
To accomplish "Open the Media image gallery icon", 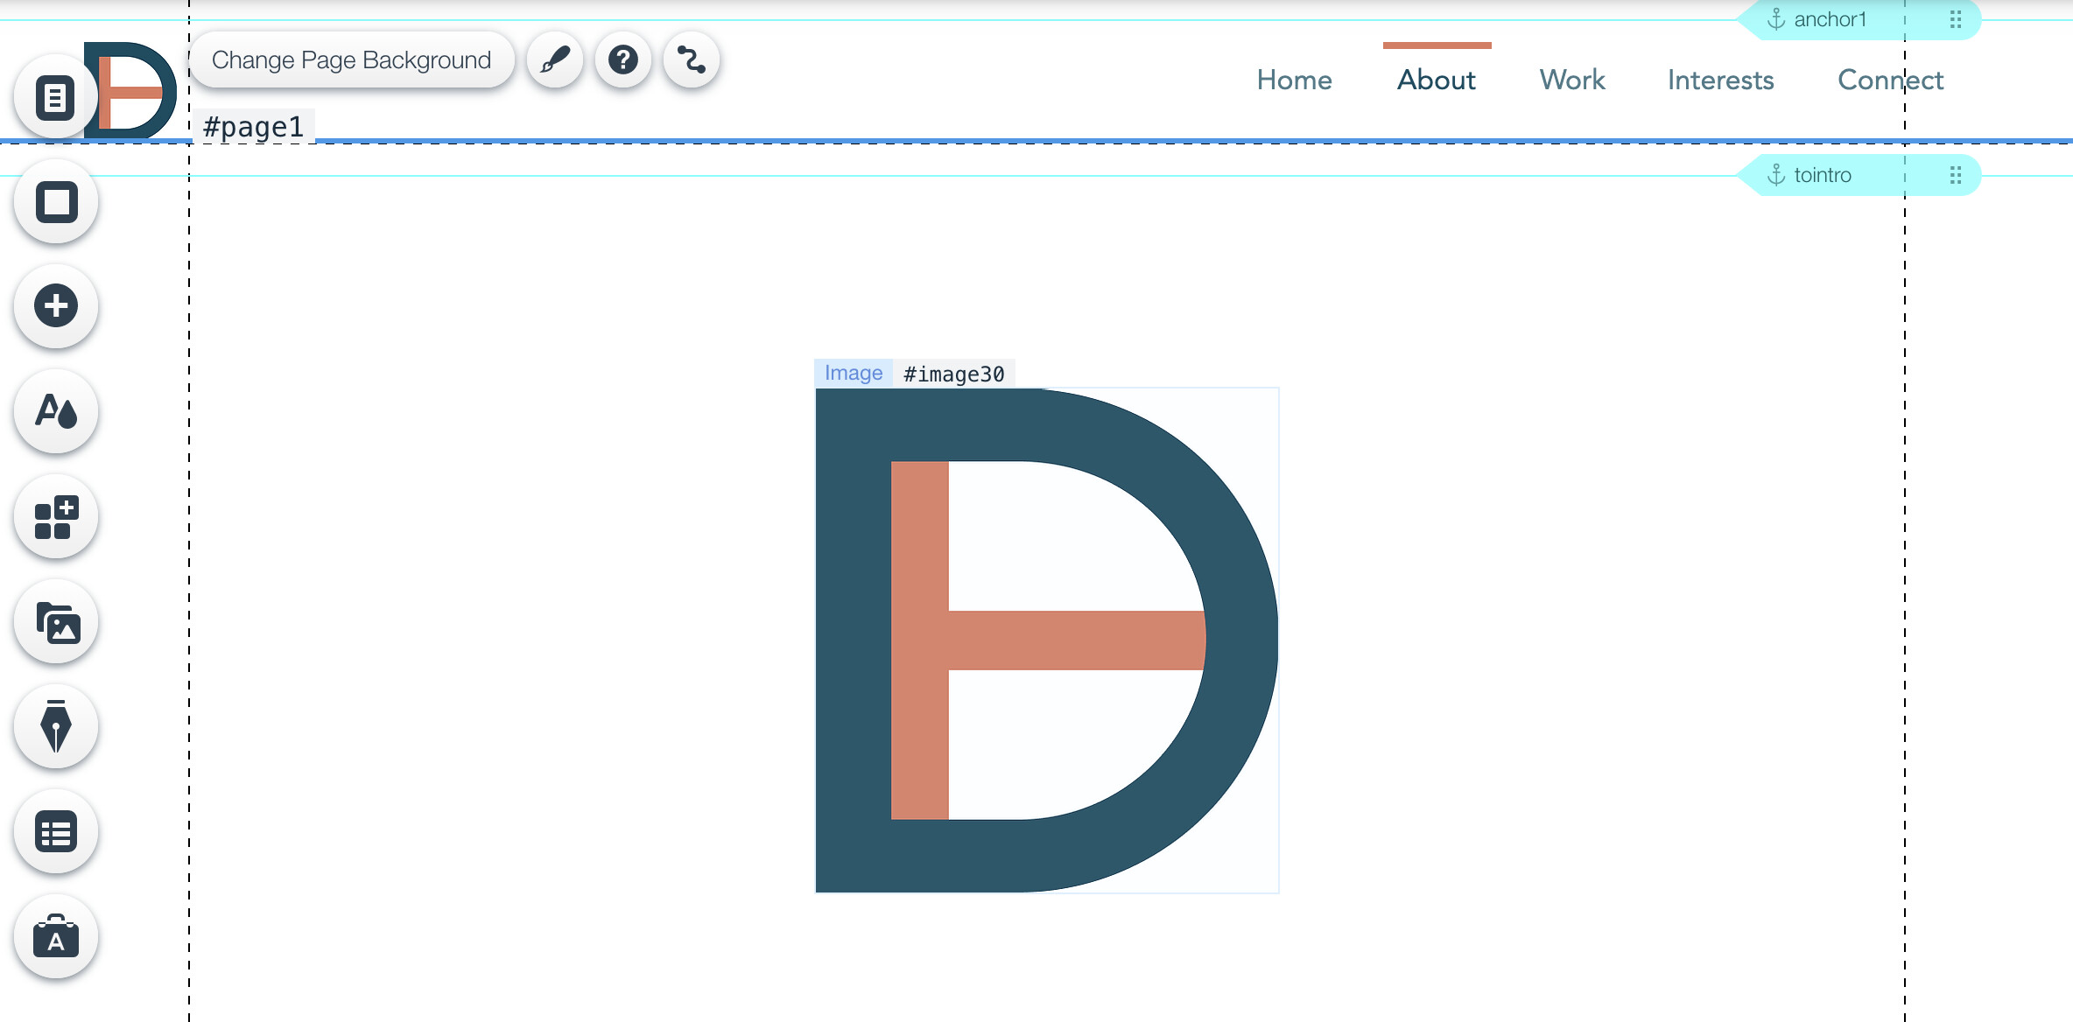I will click(x=56, y=622).
